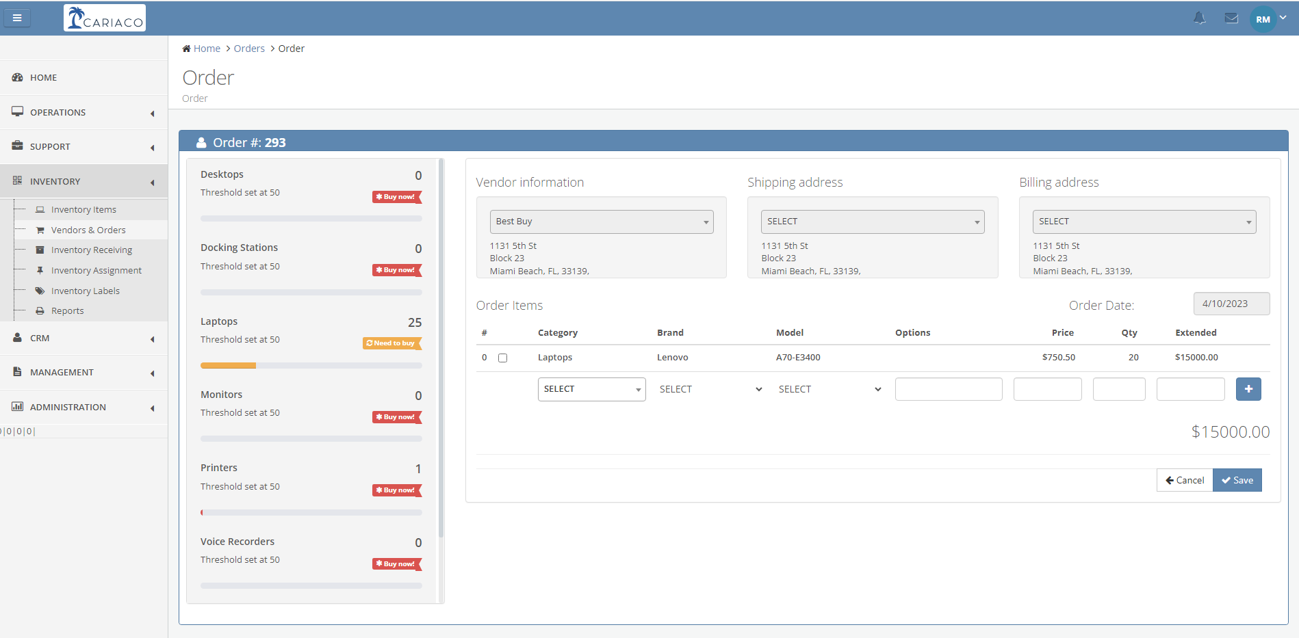Select Vendors & Orders in the sidebar
This screenshot has width=1299, height=638.
(88, 230)
